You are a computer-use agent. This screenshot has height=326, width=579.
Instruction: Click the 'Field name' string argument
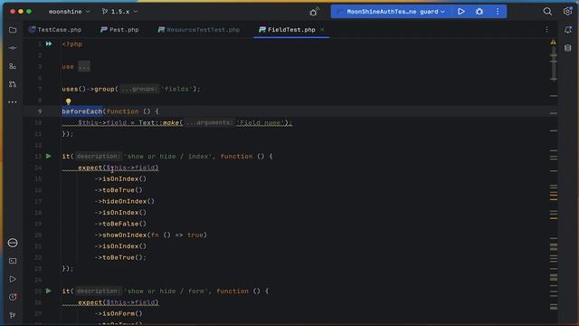pyautogui.click(x=261, y=123)
